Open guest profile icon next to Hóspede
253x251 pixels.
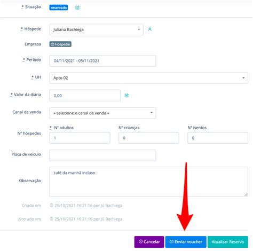point(150,29)
